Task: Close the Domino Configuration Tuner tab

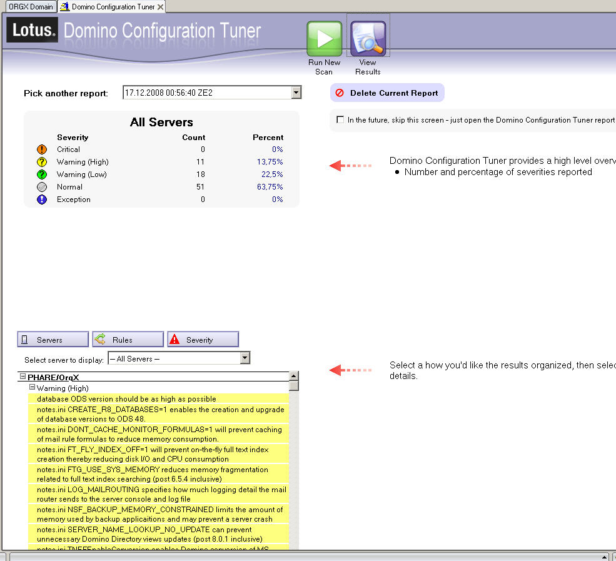Action: [x=160, y=7]
